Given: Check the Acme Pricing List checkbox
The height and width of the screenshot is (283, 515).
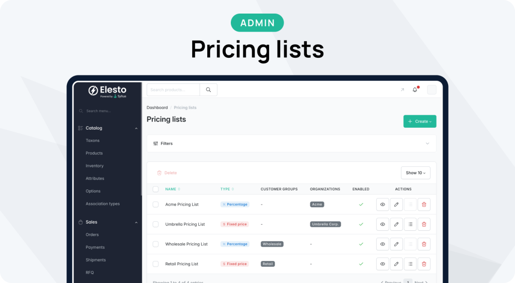Looking at the screenshot, I should (x=155, y=205).
